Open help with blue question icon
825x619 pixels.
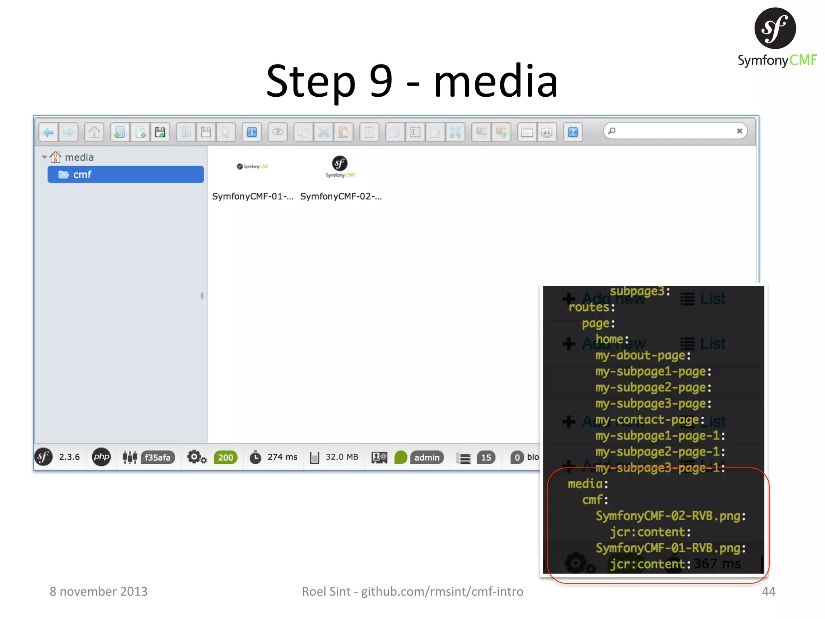point(573,132)
